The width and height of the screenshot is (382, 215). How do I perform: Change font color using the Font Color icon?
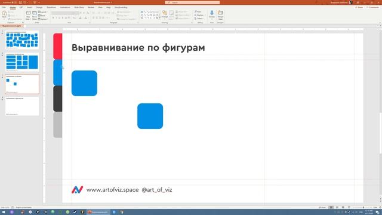click(x=86, y=18)
